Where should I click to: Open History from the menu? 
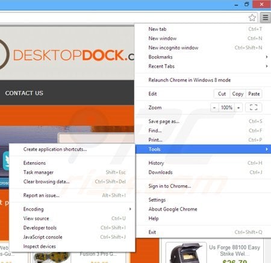[203, 163]
